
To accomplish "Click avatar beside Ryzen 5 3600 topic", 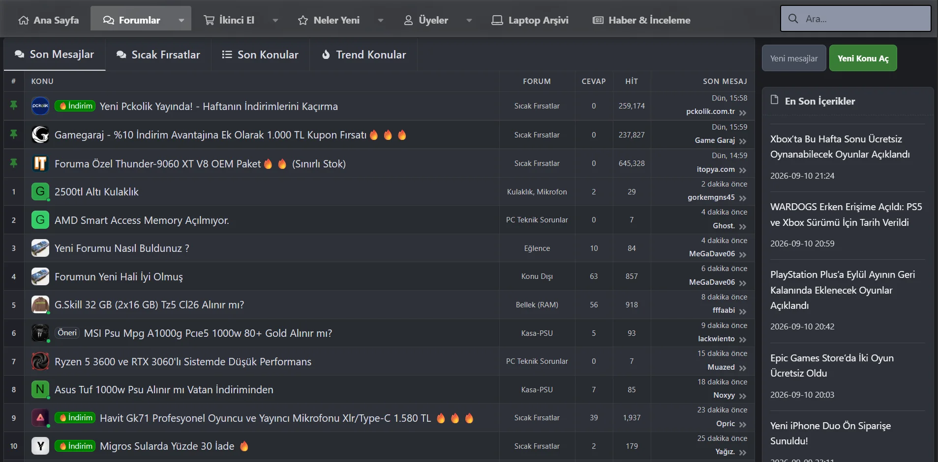I will coord(40,362).
